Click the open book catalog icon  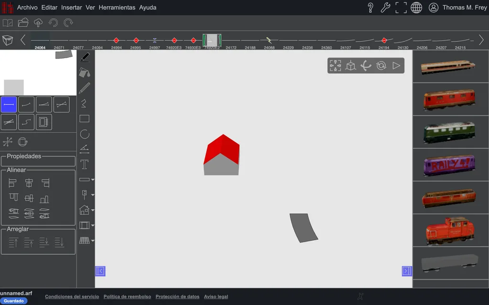8,23
